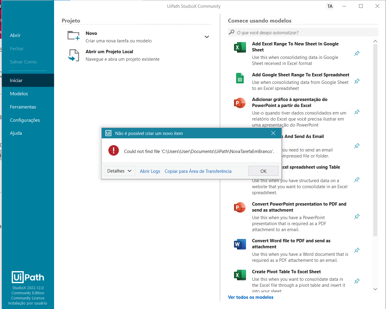Click the Novo project entry title
Image resolution: width=386 pixels, height=309 pixels.
(x=91, y=33)
